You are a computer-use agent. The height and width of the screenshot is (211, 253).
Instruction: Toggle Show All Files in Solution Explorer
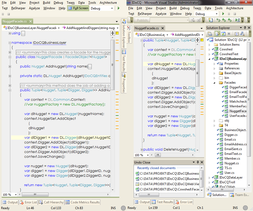217,34
